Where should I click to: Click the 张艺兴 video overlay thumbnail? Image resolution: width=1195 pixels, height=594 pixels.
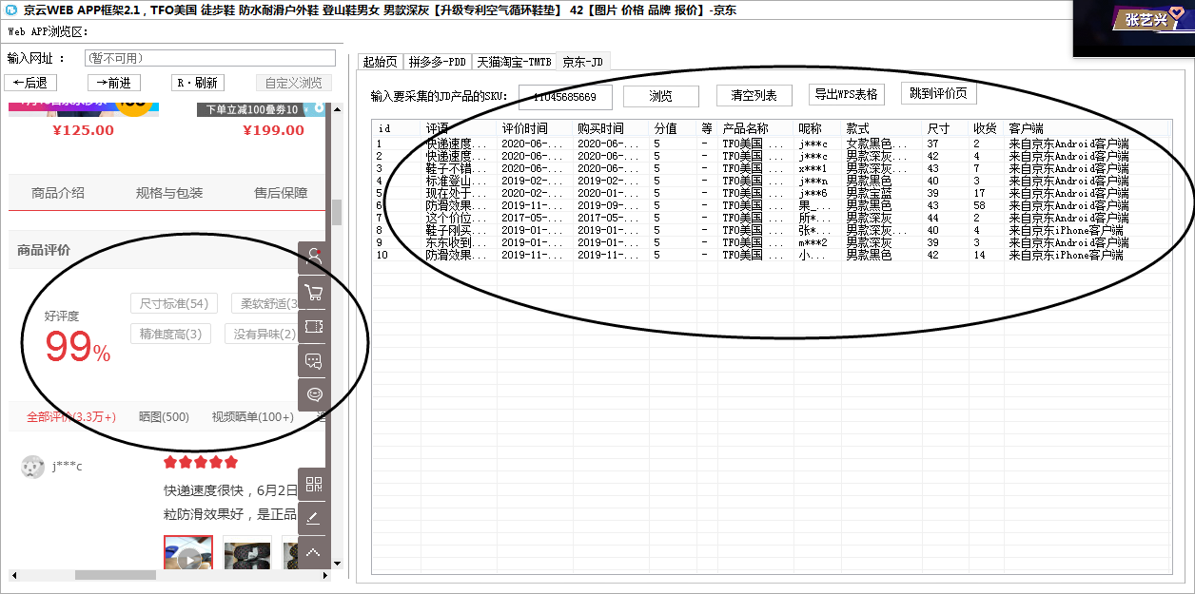(x=1134, y=29)
